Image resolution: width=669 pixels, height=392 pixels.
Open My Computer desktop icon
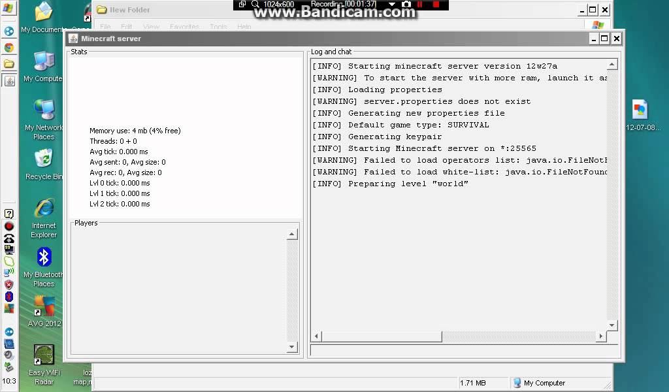click(43, 67)
